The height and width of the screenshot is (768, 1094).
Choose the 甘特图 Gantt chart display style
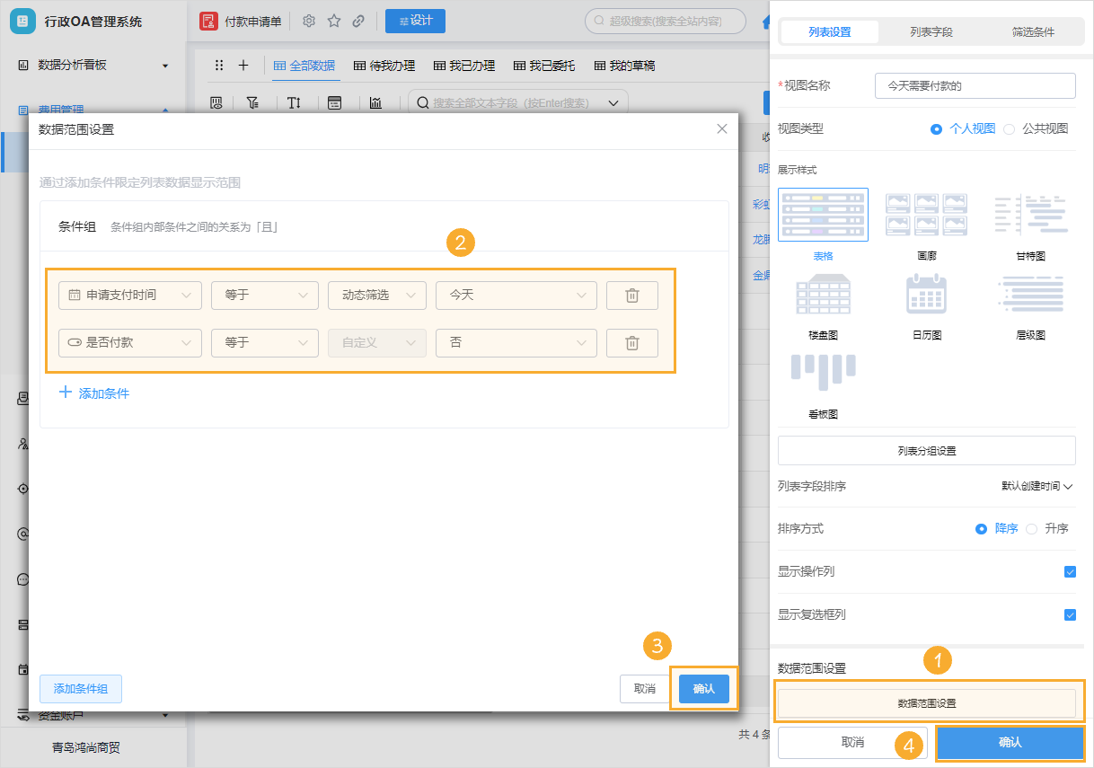pyautogui.click(x=1029, y=214)
